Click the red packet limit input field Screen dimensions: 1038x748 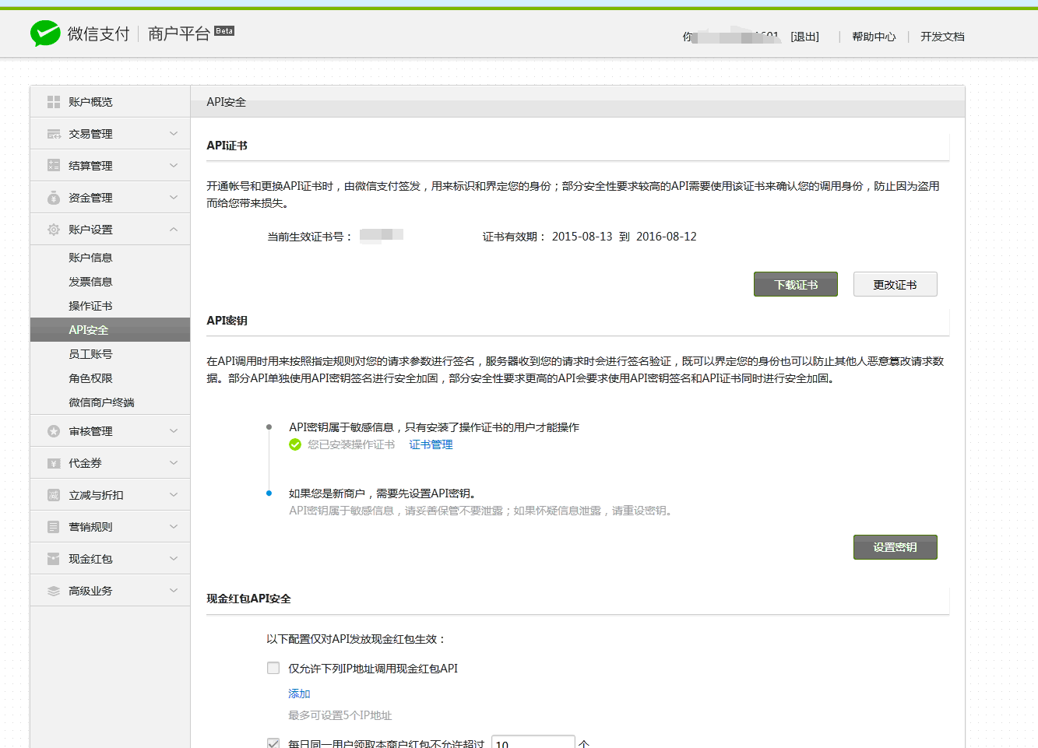point(533,742)
